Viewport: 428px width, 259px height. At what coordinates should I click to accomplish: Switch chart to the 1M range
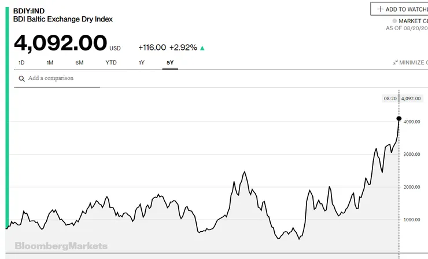[x=50, y=63]
